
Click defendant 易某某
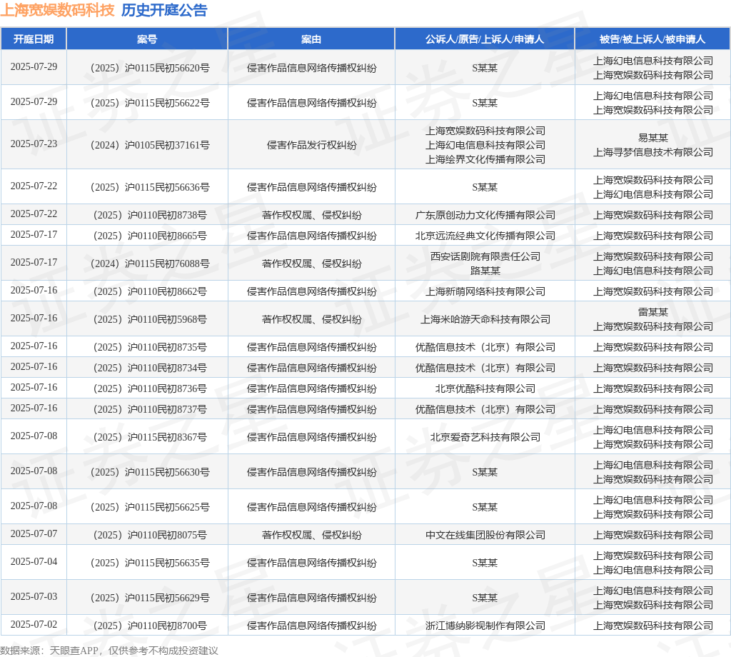(x=652, y=138)
